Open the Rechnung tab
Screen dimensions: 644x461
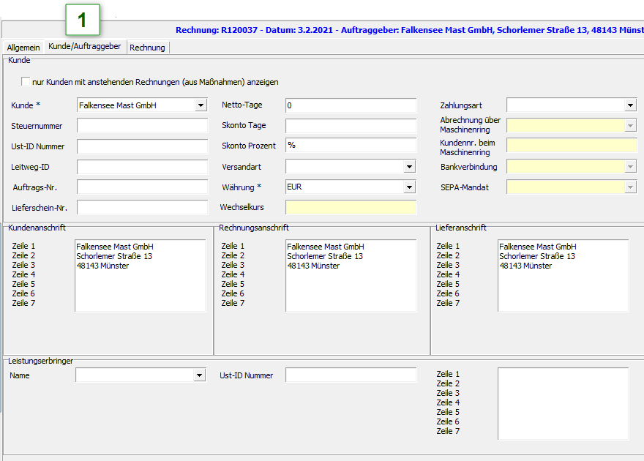(147, 48)
